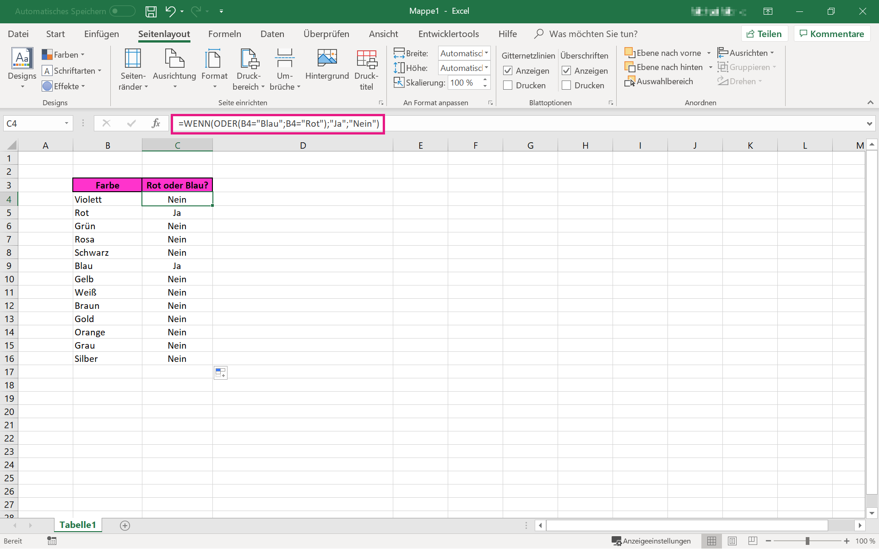Uncheck Gitternetzlinien Anzeigen checkbox
The image size is (879, 549).
(x=508, y=71)
